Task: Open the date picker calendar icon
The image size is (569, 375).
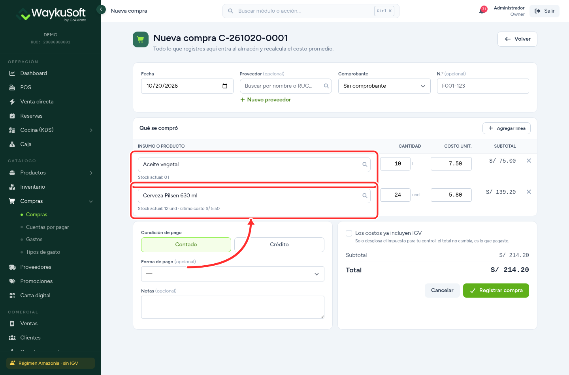Action: (225, 86)
